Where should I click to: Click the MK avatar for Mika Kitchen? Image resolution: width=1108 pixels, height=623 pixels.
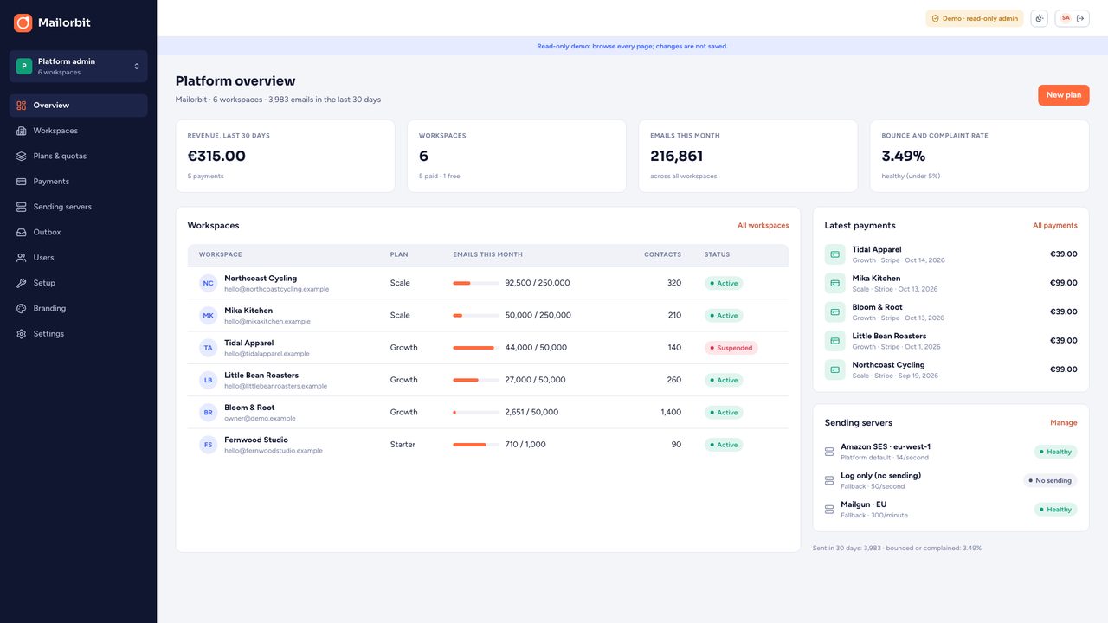click(208, 316)
